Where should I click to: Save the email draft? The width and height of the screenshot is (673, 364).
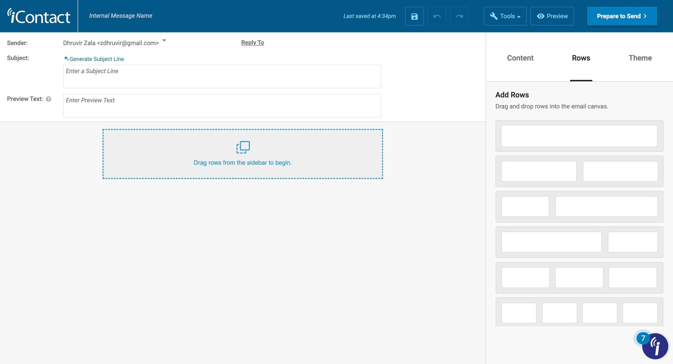point(414,16)
